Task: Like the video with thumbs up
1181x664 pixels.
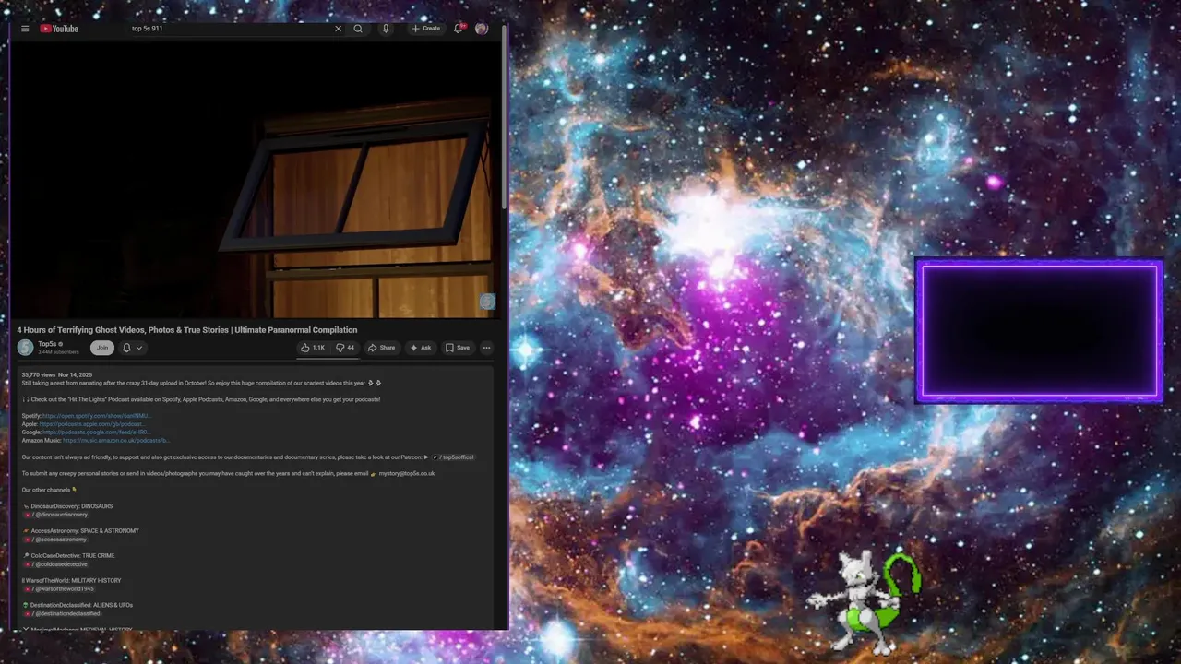Action: (x=313, y=348)
